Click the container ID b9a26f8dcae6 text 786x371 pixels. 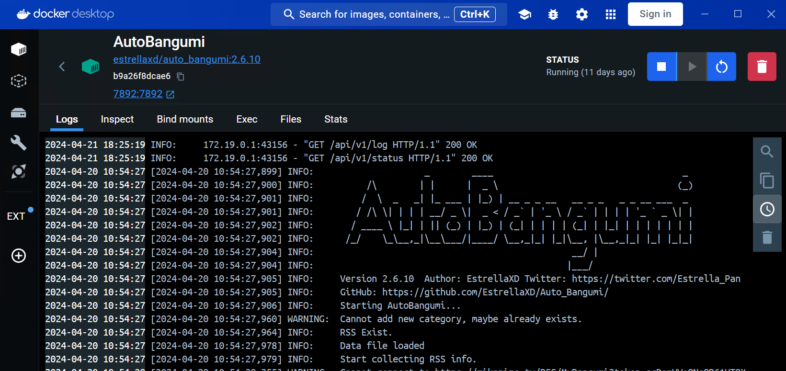(x=142, y=76)
